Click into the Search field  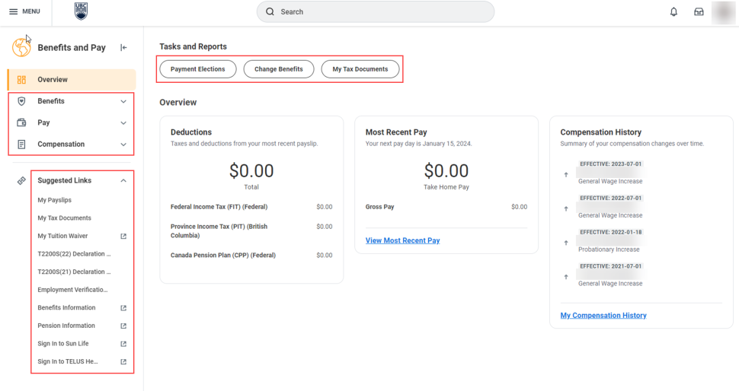pos(376,12)
